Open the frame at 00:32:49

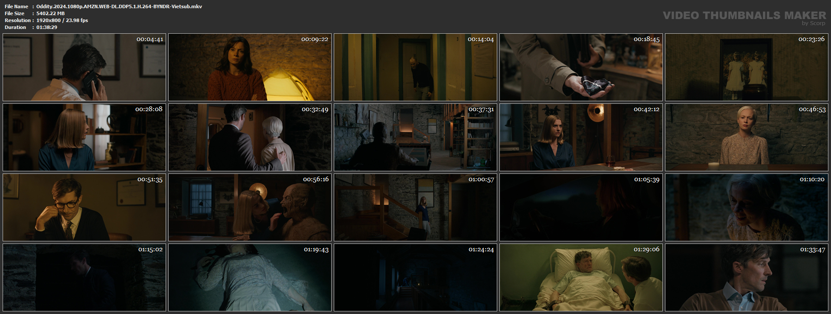[250, 138]
